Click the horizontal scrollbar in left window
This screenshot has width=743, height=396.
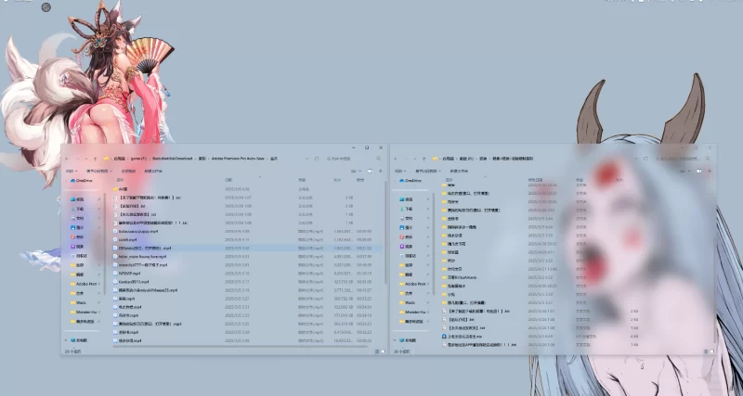tap(240, 347)
